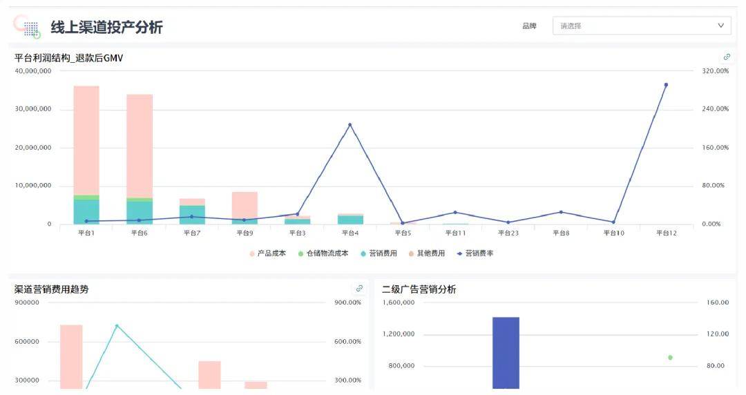The width and height of the screenshot is (746, 395).
Task: Click blue bar in 二级广告营销分析
Action: [506, 352]
